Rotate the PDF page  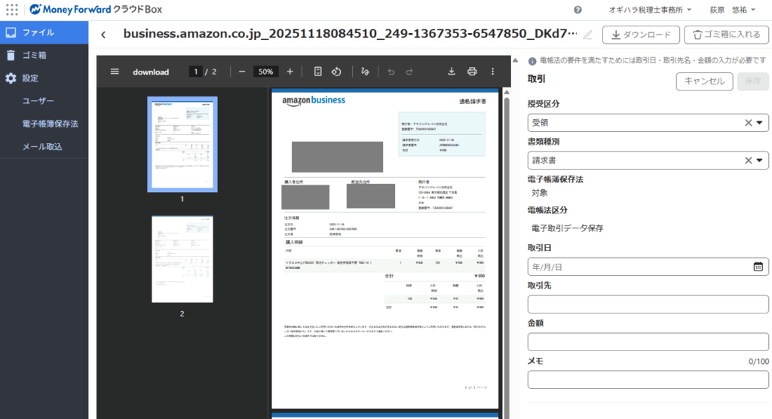click(337, 72)
